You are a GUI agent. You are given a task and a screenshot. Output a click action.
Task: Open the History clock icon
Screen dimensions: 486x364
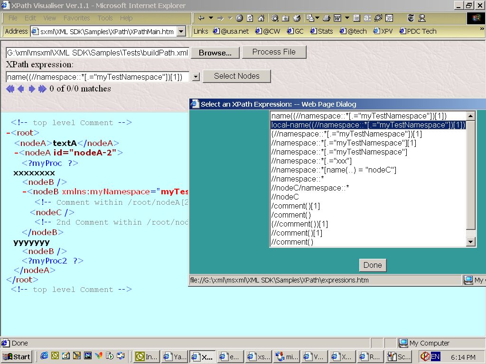click(x=297, y=18)
